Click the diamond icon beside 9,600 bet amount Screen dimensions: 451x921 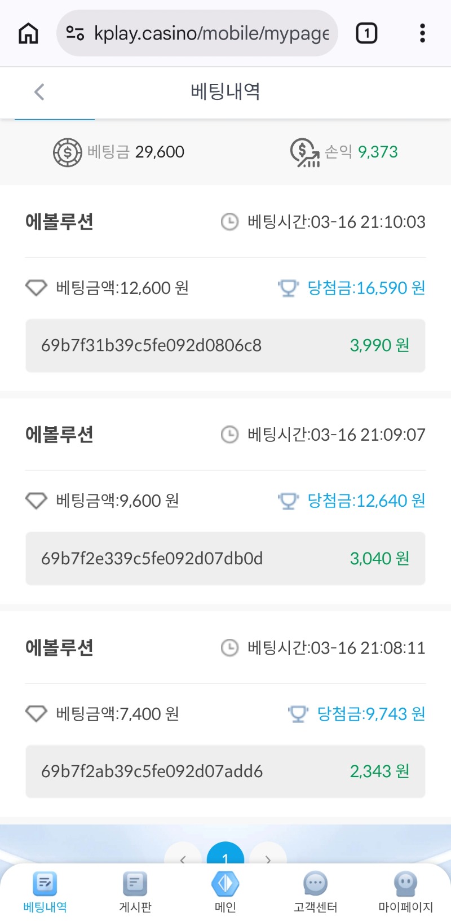point(36,501)
